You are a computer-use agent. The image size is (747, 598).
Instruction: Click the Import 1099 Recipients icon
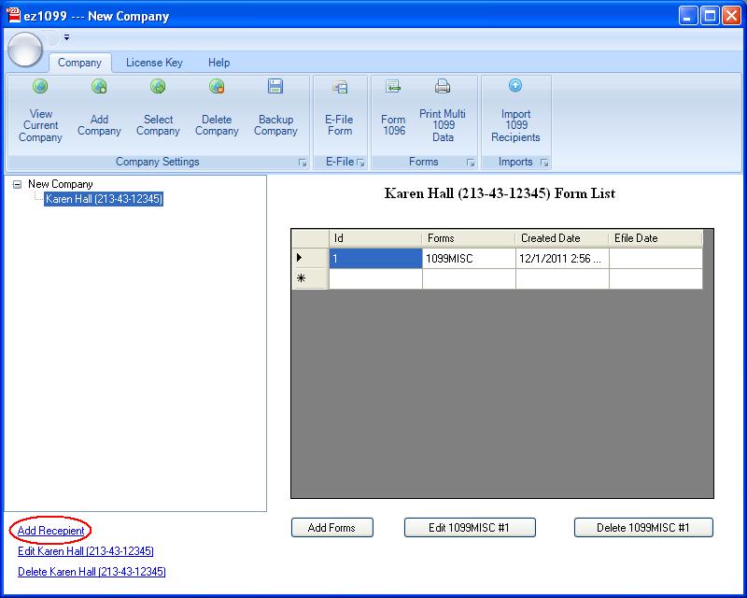515,86
